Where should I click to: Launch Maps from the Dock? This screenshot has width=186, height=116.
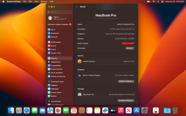50,110
